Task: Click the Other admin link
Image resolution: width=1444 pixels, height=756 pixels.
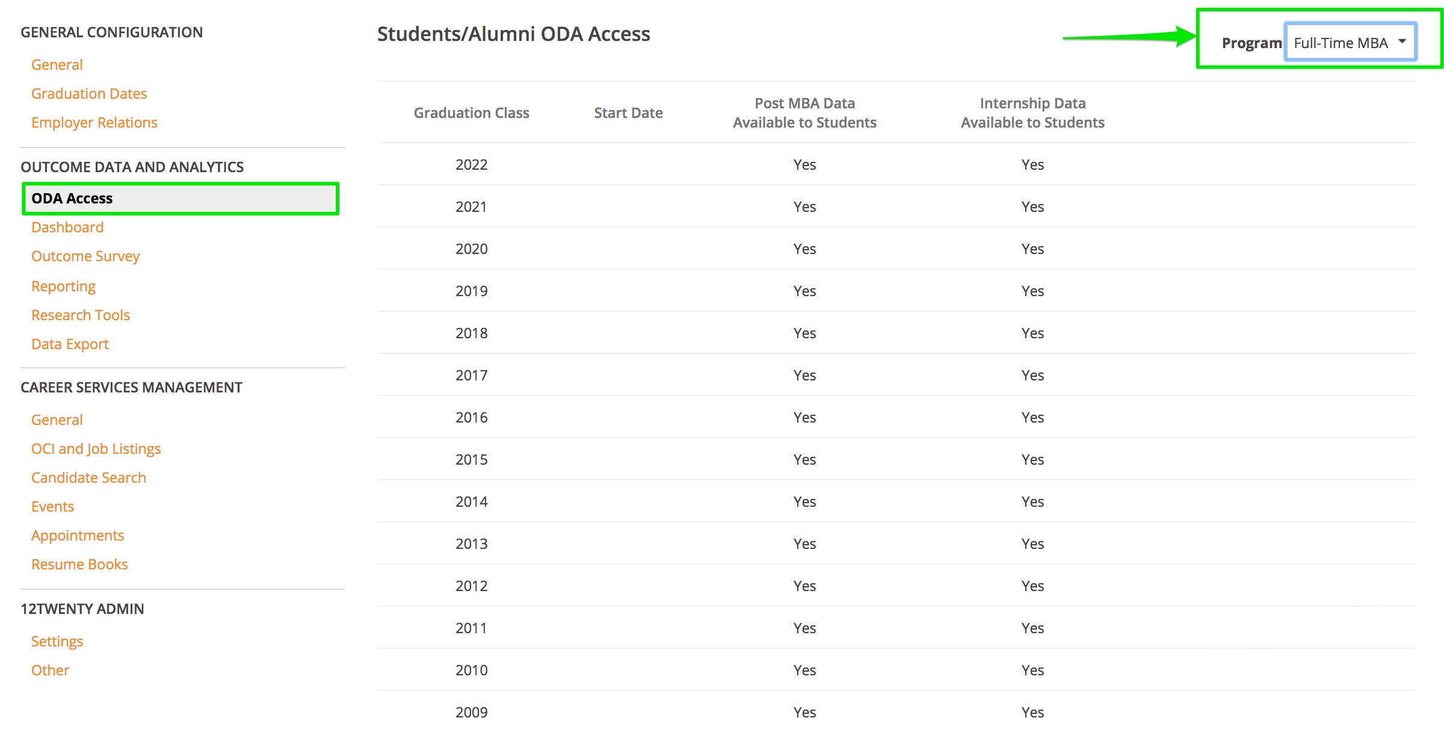Action: click(x=50, y=671)
